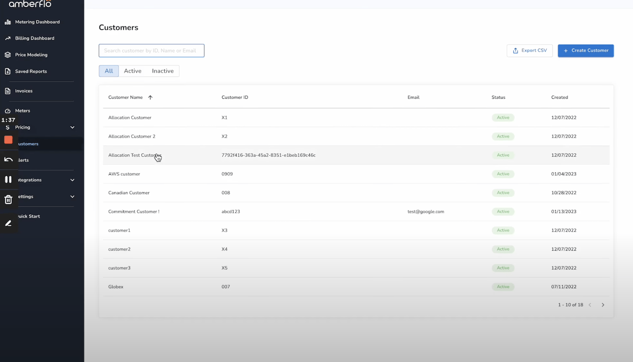
Task: Click the trash icon in the recording overlay
Action: pyautogui.click(x=9, y=200)
